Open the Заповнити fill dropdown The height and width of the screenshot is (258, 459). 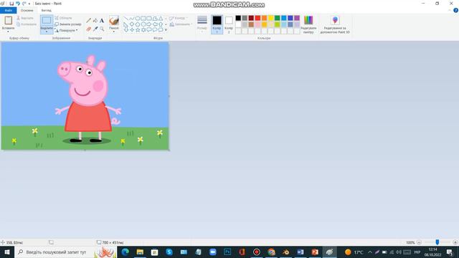point(181,24)
